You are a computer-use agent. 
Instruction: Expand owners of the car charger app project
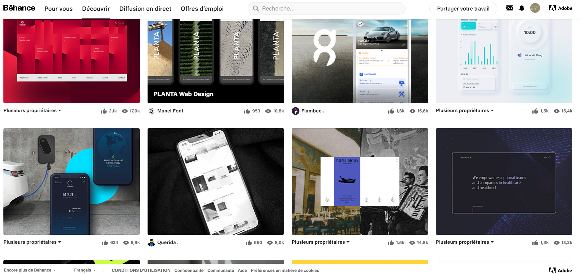point(32,242)
